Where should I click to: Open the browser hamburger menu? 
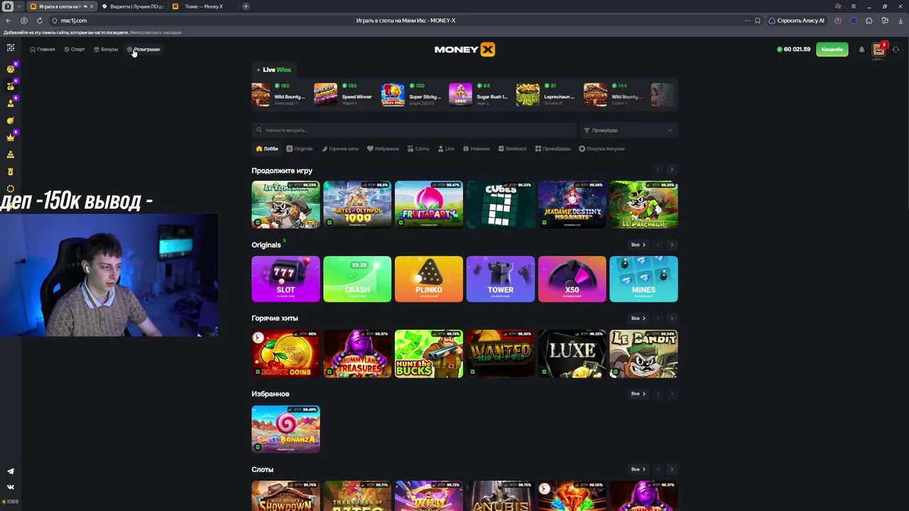pos(854,6)
